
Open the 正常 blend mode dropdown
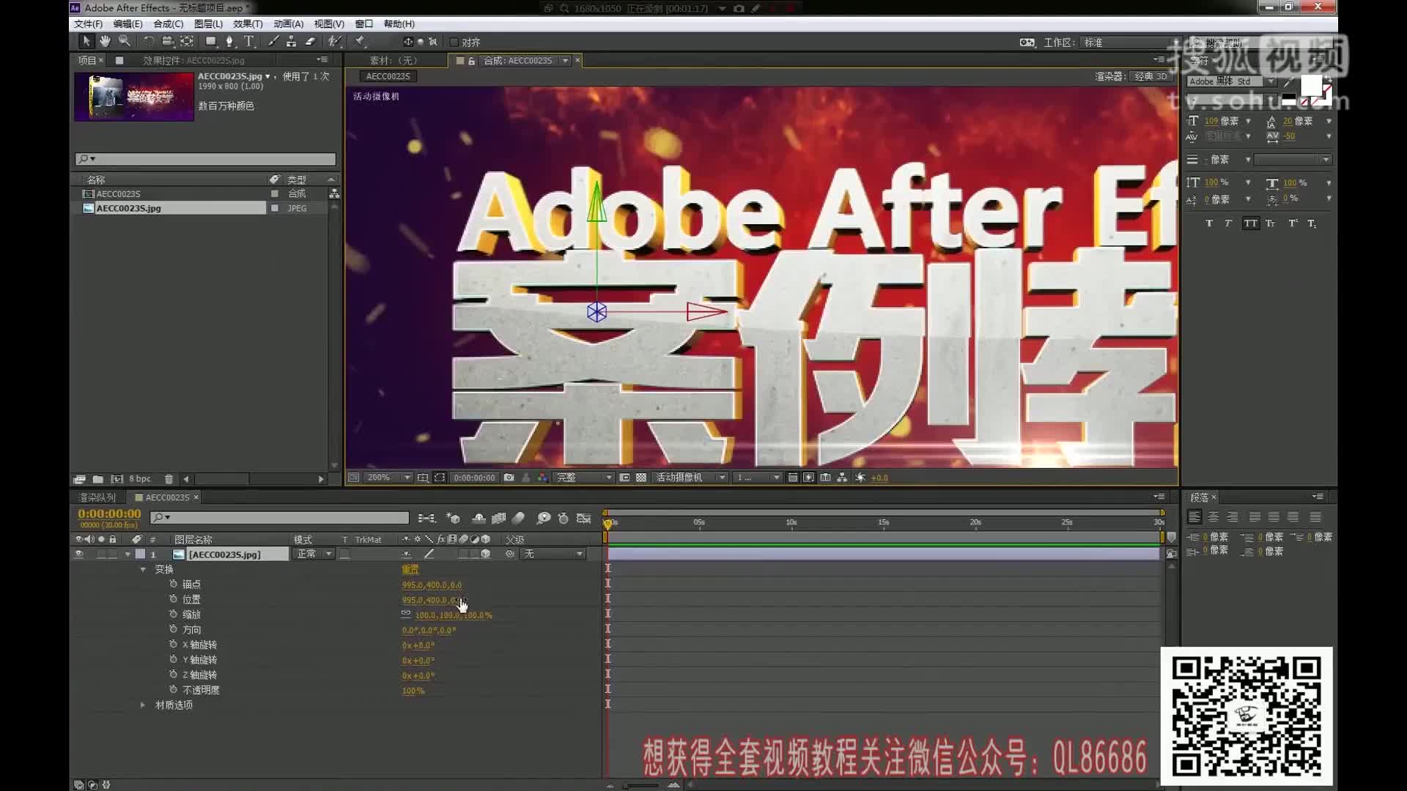click(x=314, y=554)
